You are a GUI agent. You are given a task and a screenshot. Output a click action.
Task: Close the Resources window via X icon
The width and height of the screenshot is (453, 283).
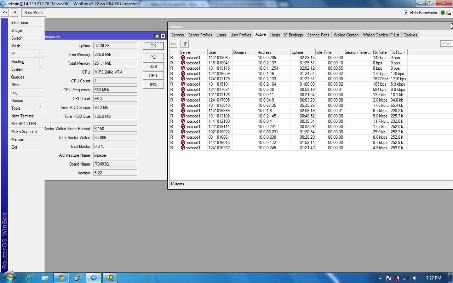click(163, 36)
